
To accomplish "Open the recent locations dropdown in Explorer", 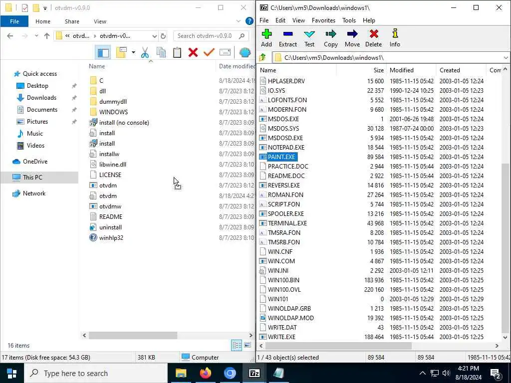I will pos(36,36).
